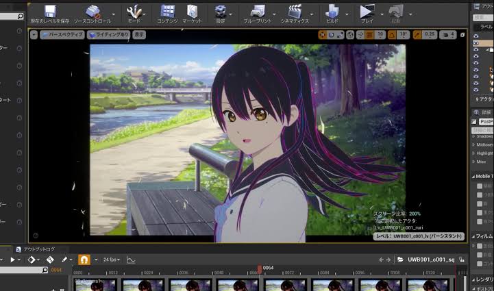Click the Blueprints (ブループリント) icon
This screenshot has width=494, height=291.
point(258,12)
